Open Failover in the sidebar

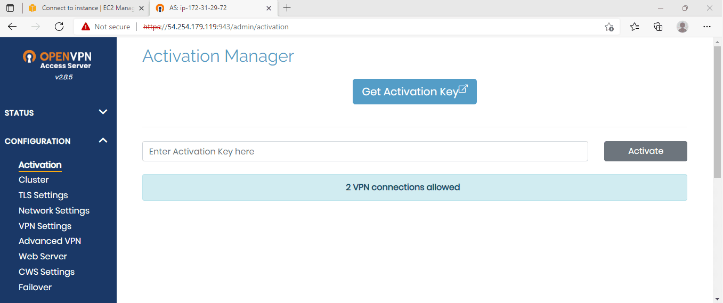coord(35,288)
